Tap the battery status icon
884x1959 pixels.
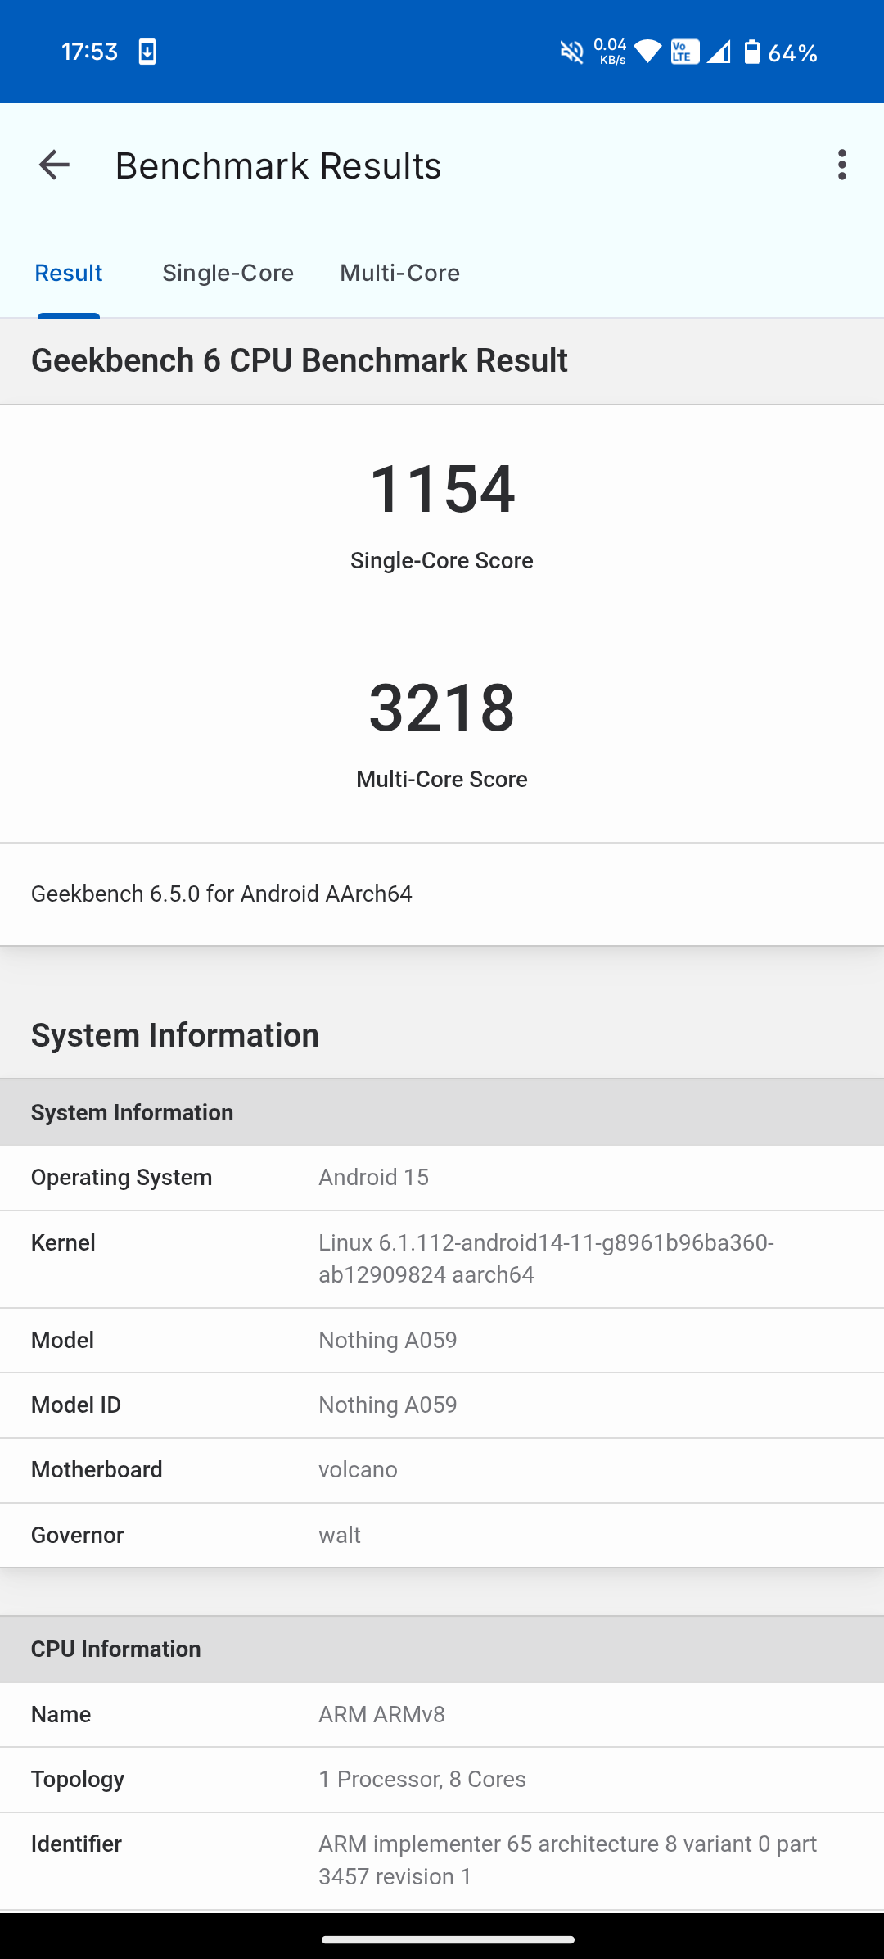coord(751,52)
